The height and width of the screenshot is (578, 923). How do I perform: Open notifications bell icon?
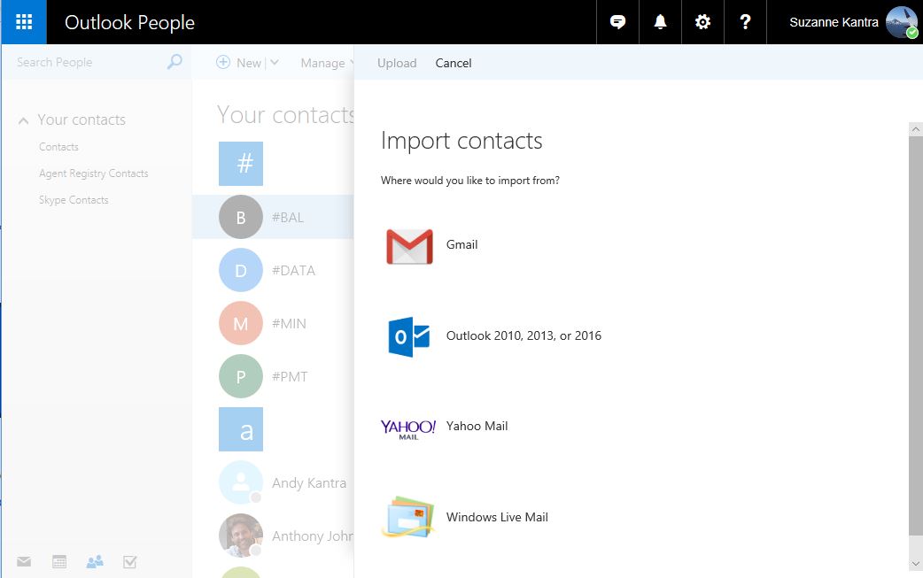click(660, 22)
